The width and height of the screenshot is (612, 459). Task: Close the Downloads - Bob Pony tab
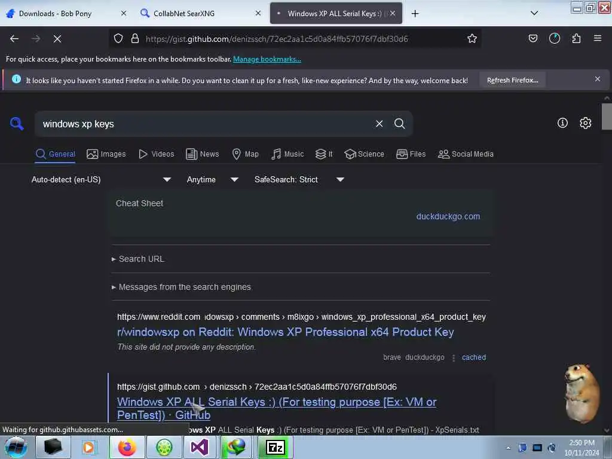pyautogui.click(x=124, y=13)
